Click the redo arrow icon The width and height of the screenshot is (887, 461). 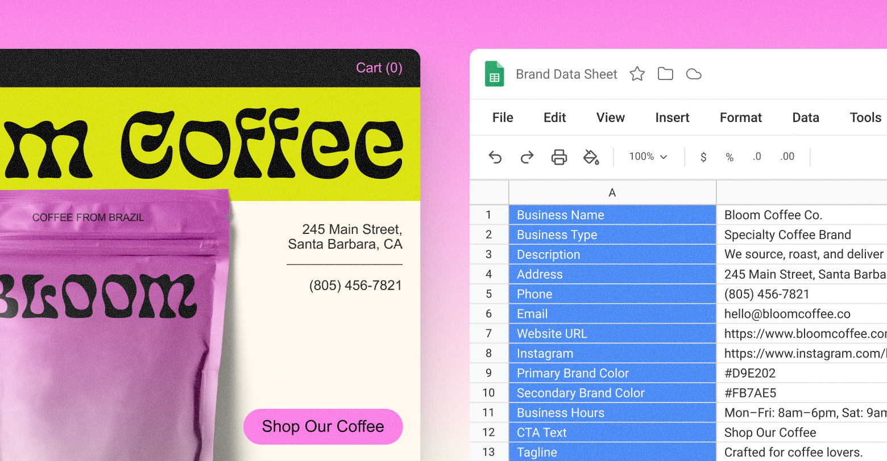527,157
